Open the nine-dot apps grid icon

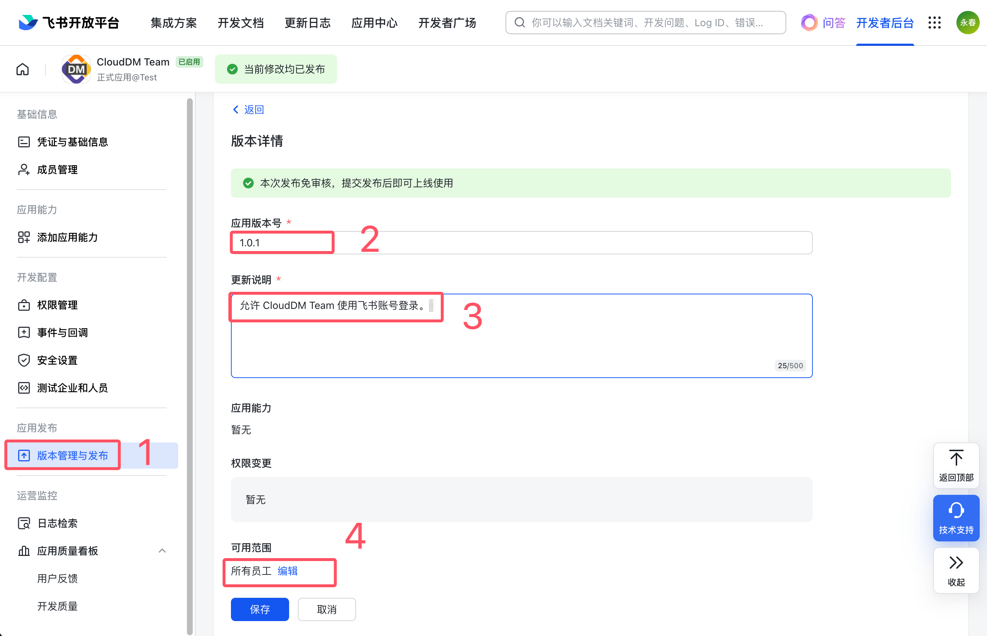pos(935,23)
